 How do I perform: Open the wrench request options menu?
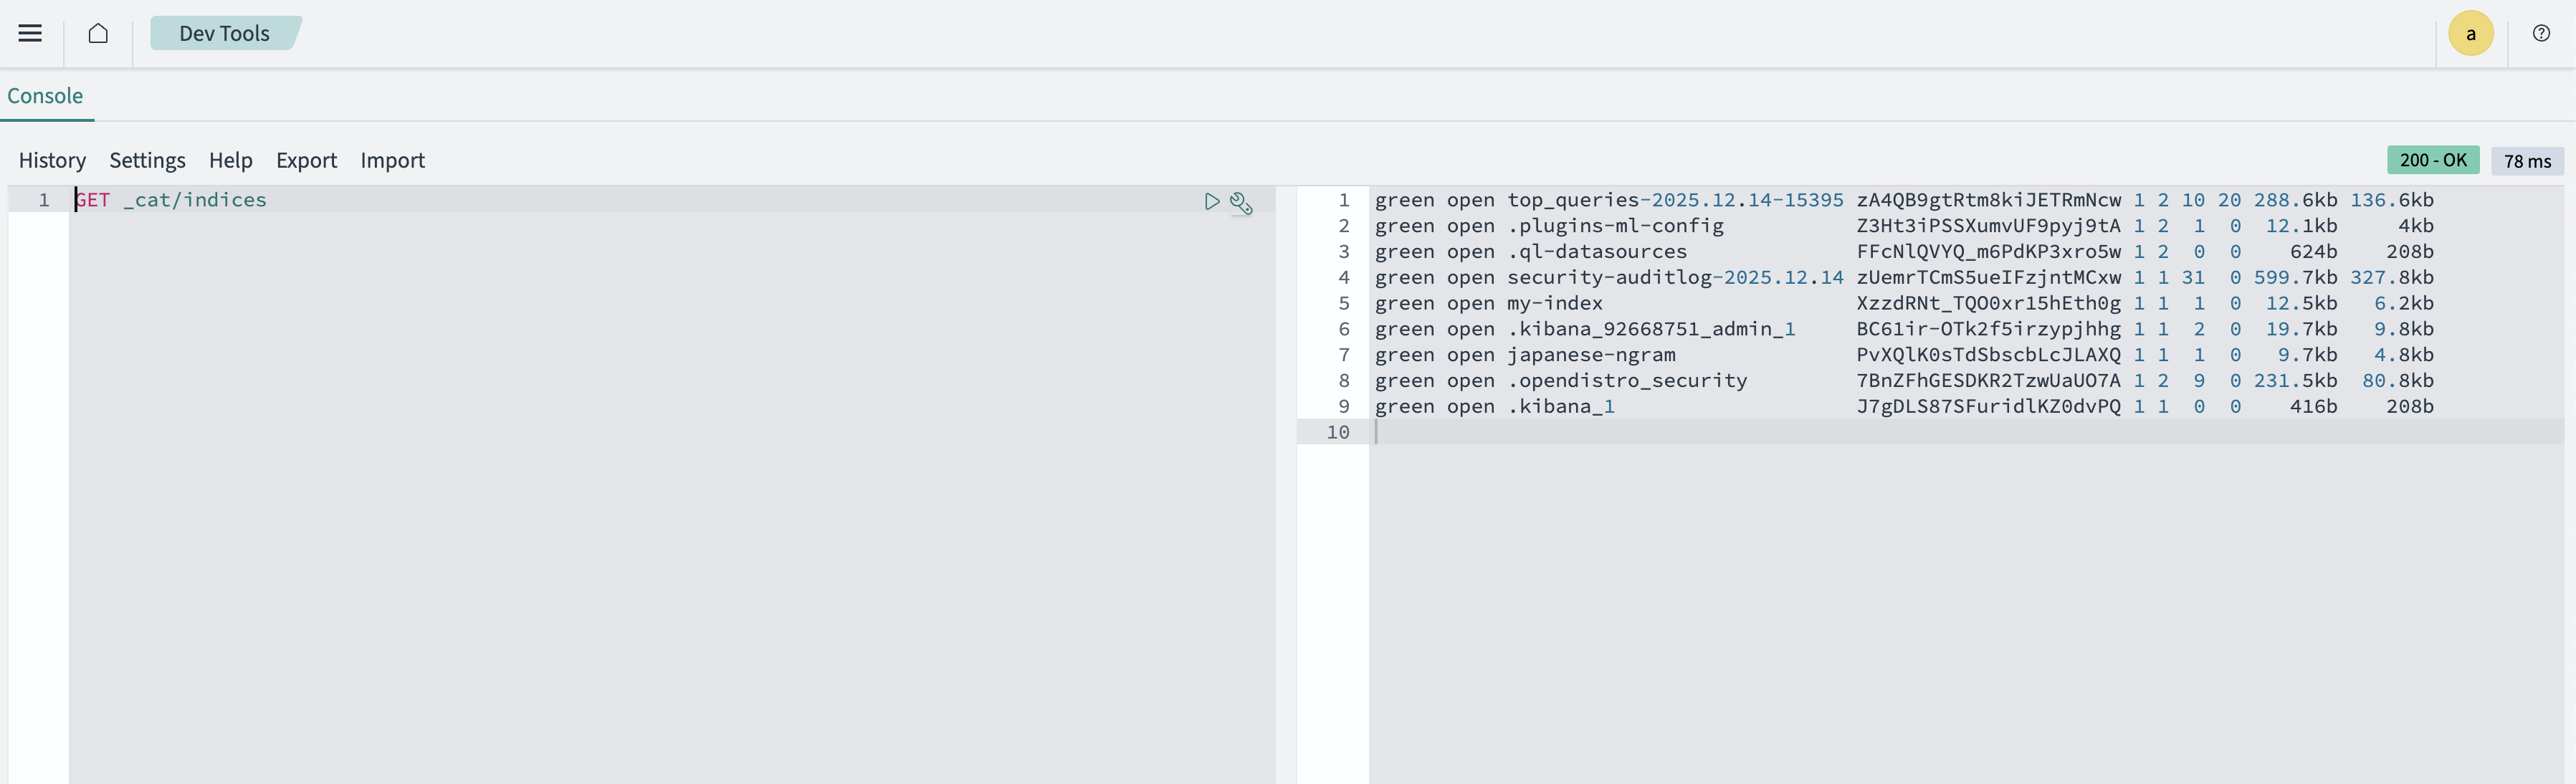[1241, 203]
